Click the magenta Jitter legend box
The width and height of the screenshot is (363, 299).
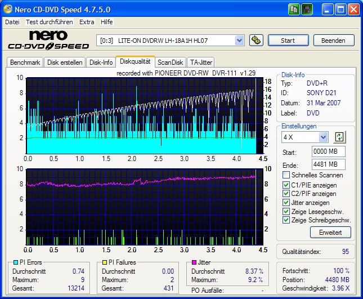pos(194,262)
